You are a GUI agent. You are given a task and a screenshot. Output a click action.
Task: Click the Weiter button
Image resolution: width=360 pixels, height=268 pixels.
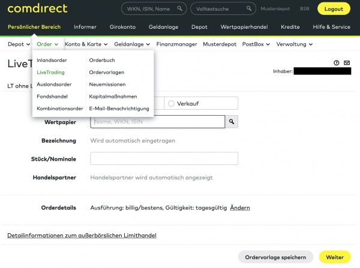click(x=335, y=257)
